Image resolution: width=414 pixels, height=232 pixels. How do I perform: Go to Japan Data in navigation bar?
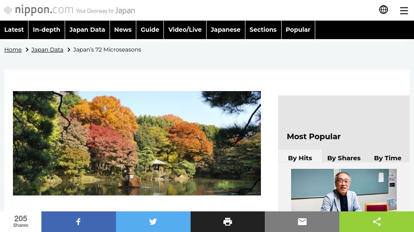pos(87,30)
